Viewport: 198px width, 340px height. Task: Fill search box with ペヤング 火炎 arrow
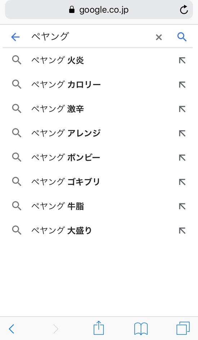tap(182, 61)
